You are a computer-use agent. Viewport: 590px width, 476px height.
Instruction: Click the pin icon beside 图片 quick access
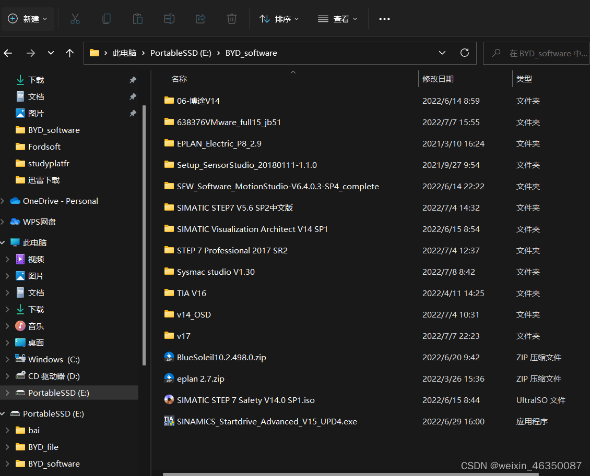coord(133,113)
